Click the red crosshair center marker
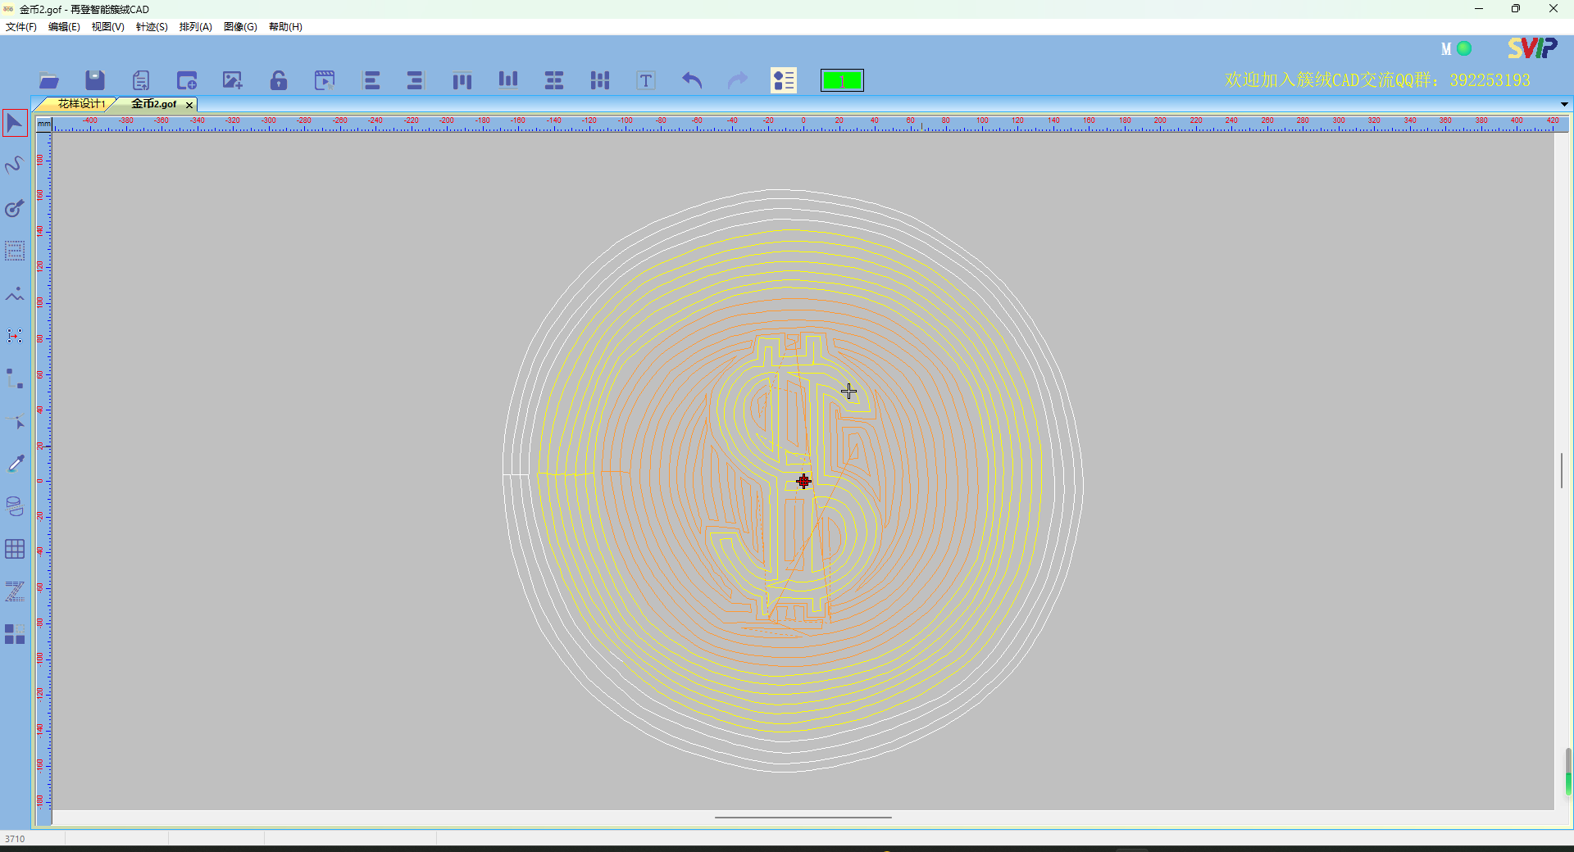The width and height of the screenshot is (1574, 852). (803, 481)
